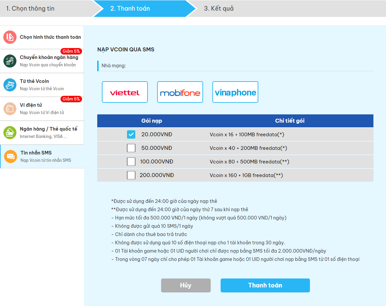This screenshot has height=306, width=386.
Task: Click the 'Chỉ dành cho thuê bao trả trước' note
Action: pyautogui.click(x=149, y=234)
